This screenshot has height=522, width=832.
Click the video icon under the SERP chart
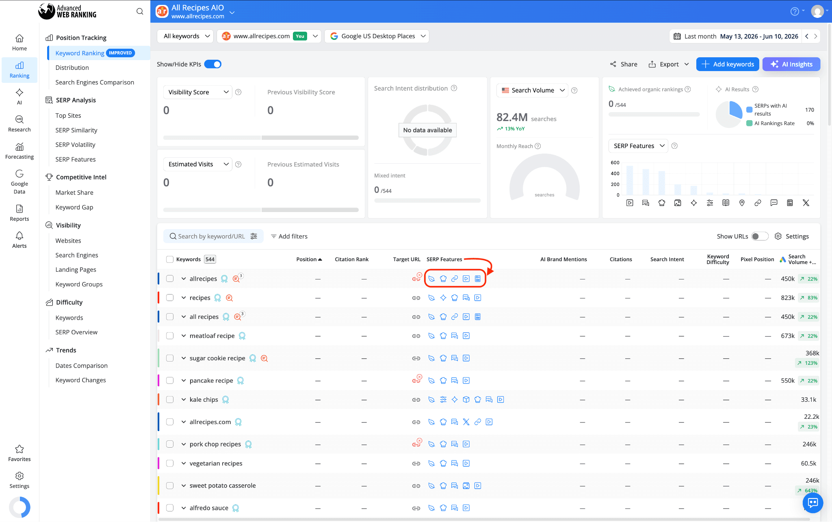(630, 203)
